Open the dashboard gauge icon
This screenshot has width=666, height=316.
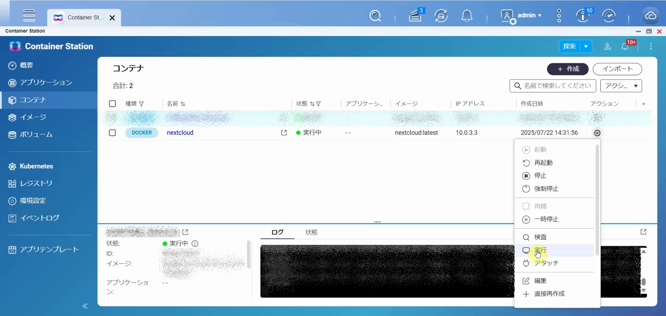pos(609,16)
